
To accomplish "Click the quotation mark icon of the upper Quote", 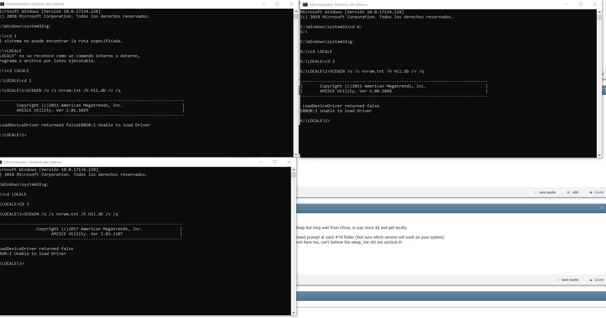I will 591,192.
